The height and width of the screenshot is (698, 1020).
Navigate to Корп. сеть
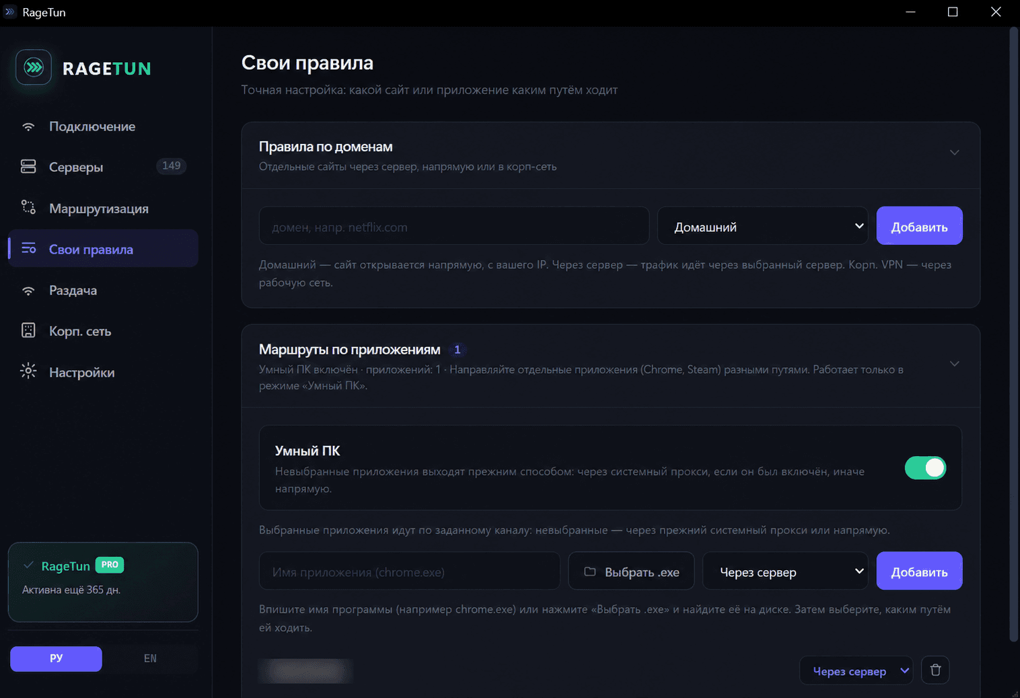click(103, 331)
